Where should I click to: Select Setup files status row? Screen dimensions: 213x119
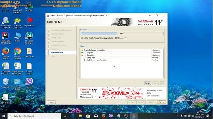click(122, 58)
